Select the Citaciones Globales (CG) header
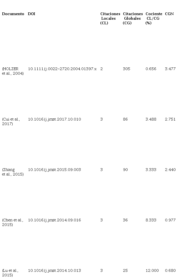Viewport: 179px width, 278px height. 132,18
